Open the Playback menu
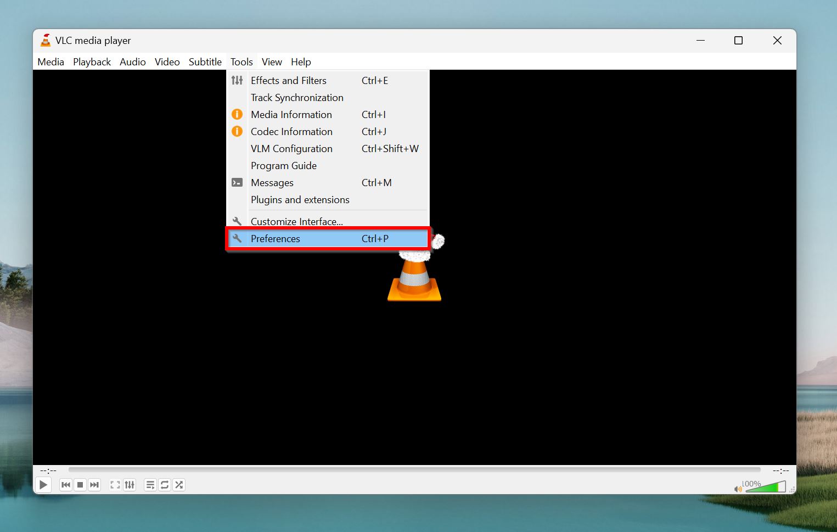Screen dimensions: 837x532 tap(92, 62)
